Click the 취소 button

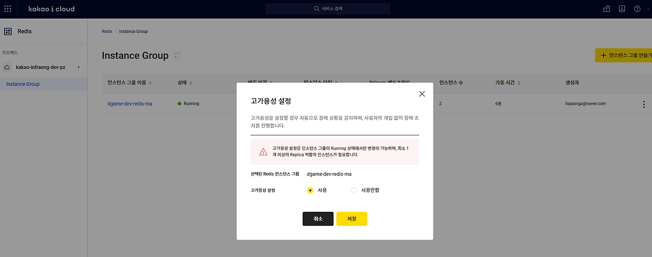tap(318, 219)
